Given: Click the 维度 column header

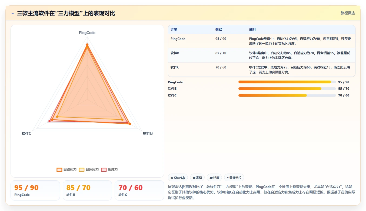Looking at the screenshot, I should point(174,30).
